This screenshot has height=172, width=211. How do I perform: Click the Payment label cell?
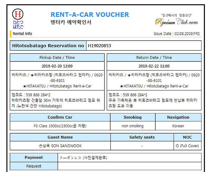pyautogui.click(x=34, y=157)
